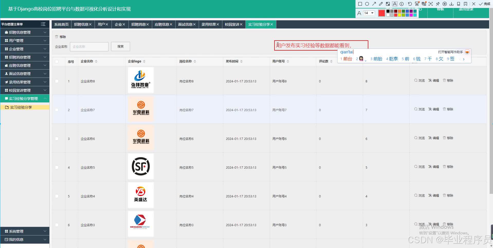Check the row checkbox for 企业名称8
The width and height of the screenshot is (493, 248).
pyautogui.click(x=57, y=81)
